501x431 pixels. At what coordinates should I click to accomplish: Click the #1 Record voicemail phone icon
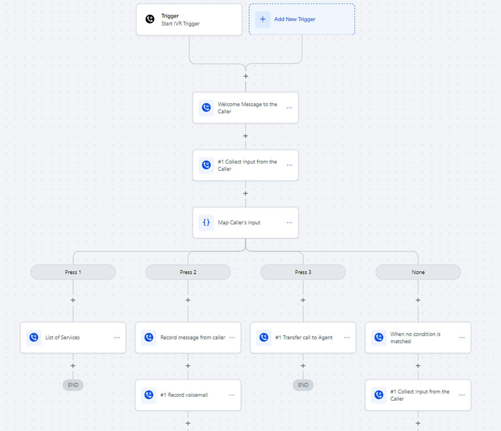click(x=149, y=395)
